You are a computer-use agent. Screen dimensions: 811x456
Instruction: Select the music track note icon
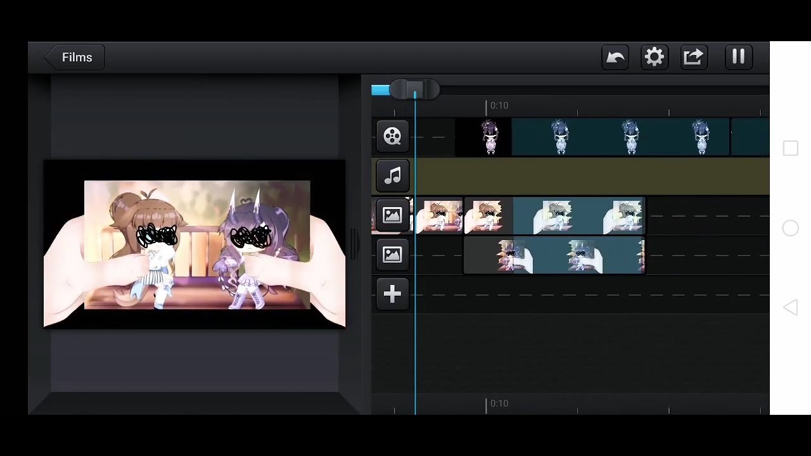392,175
